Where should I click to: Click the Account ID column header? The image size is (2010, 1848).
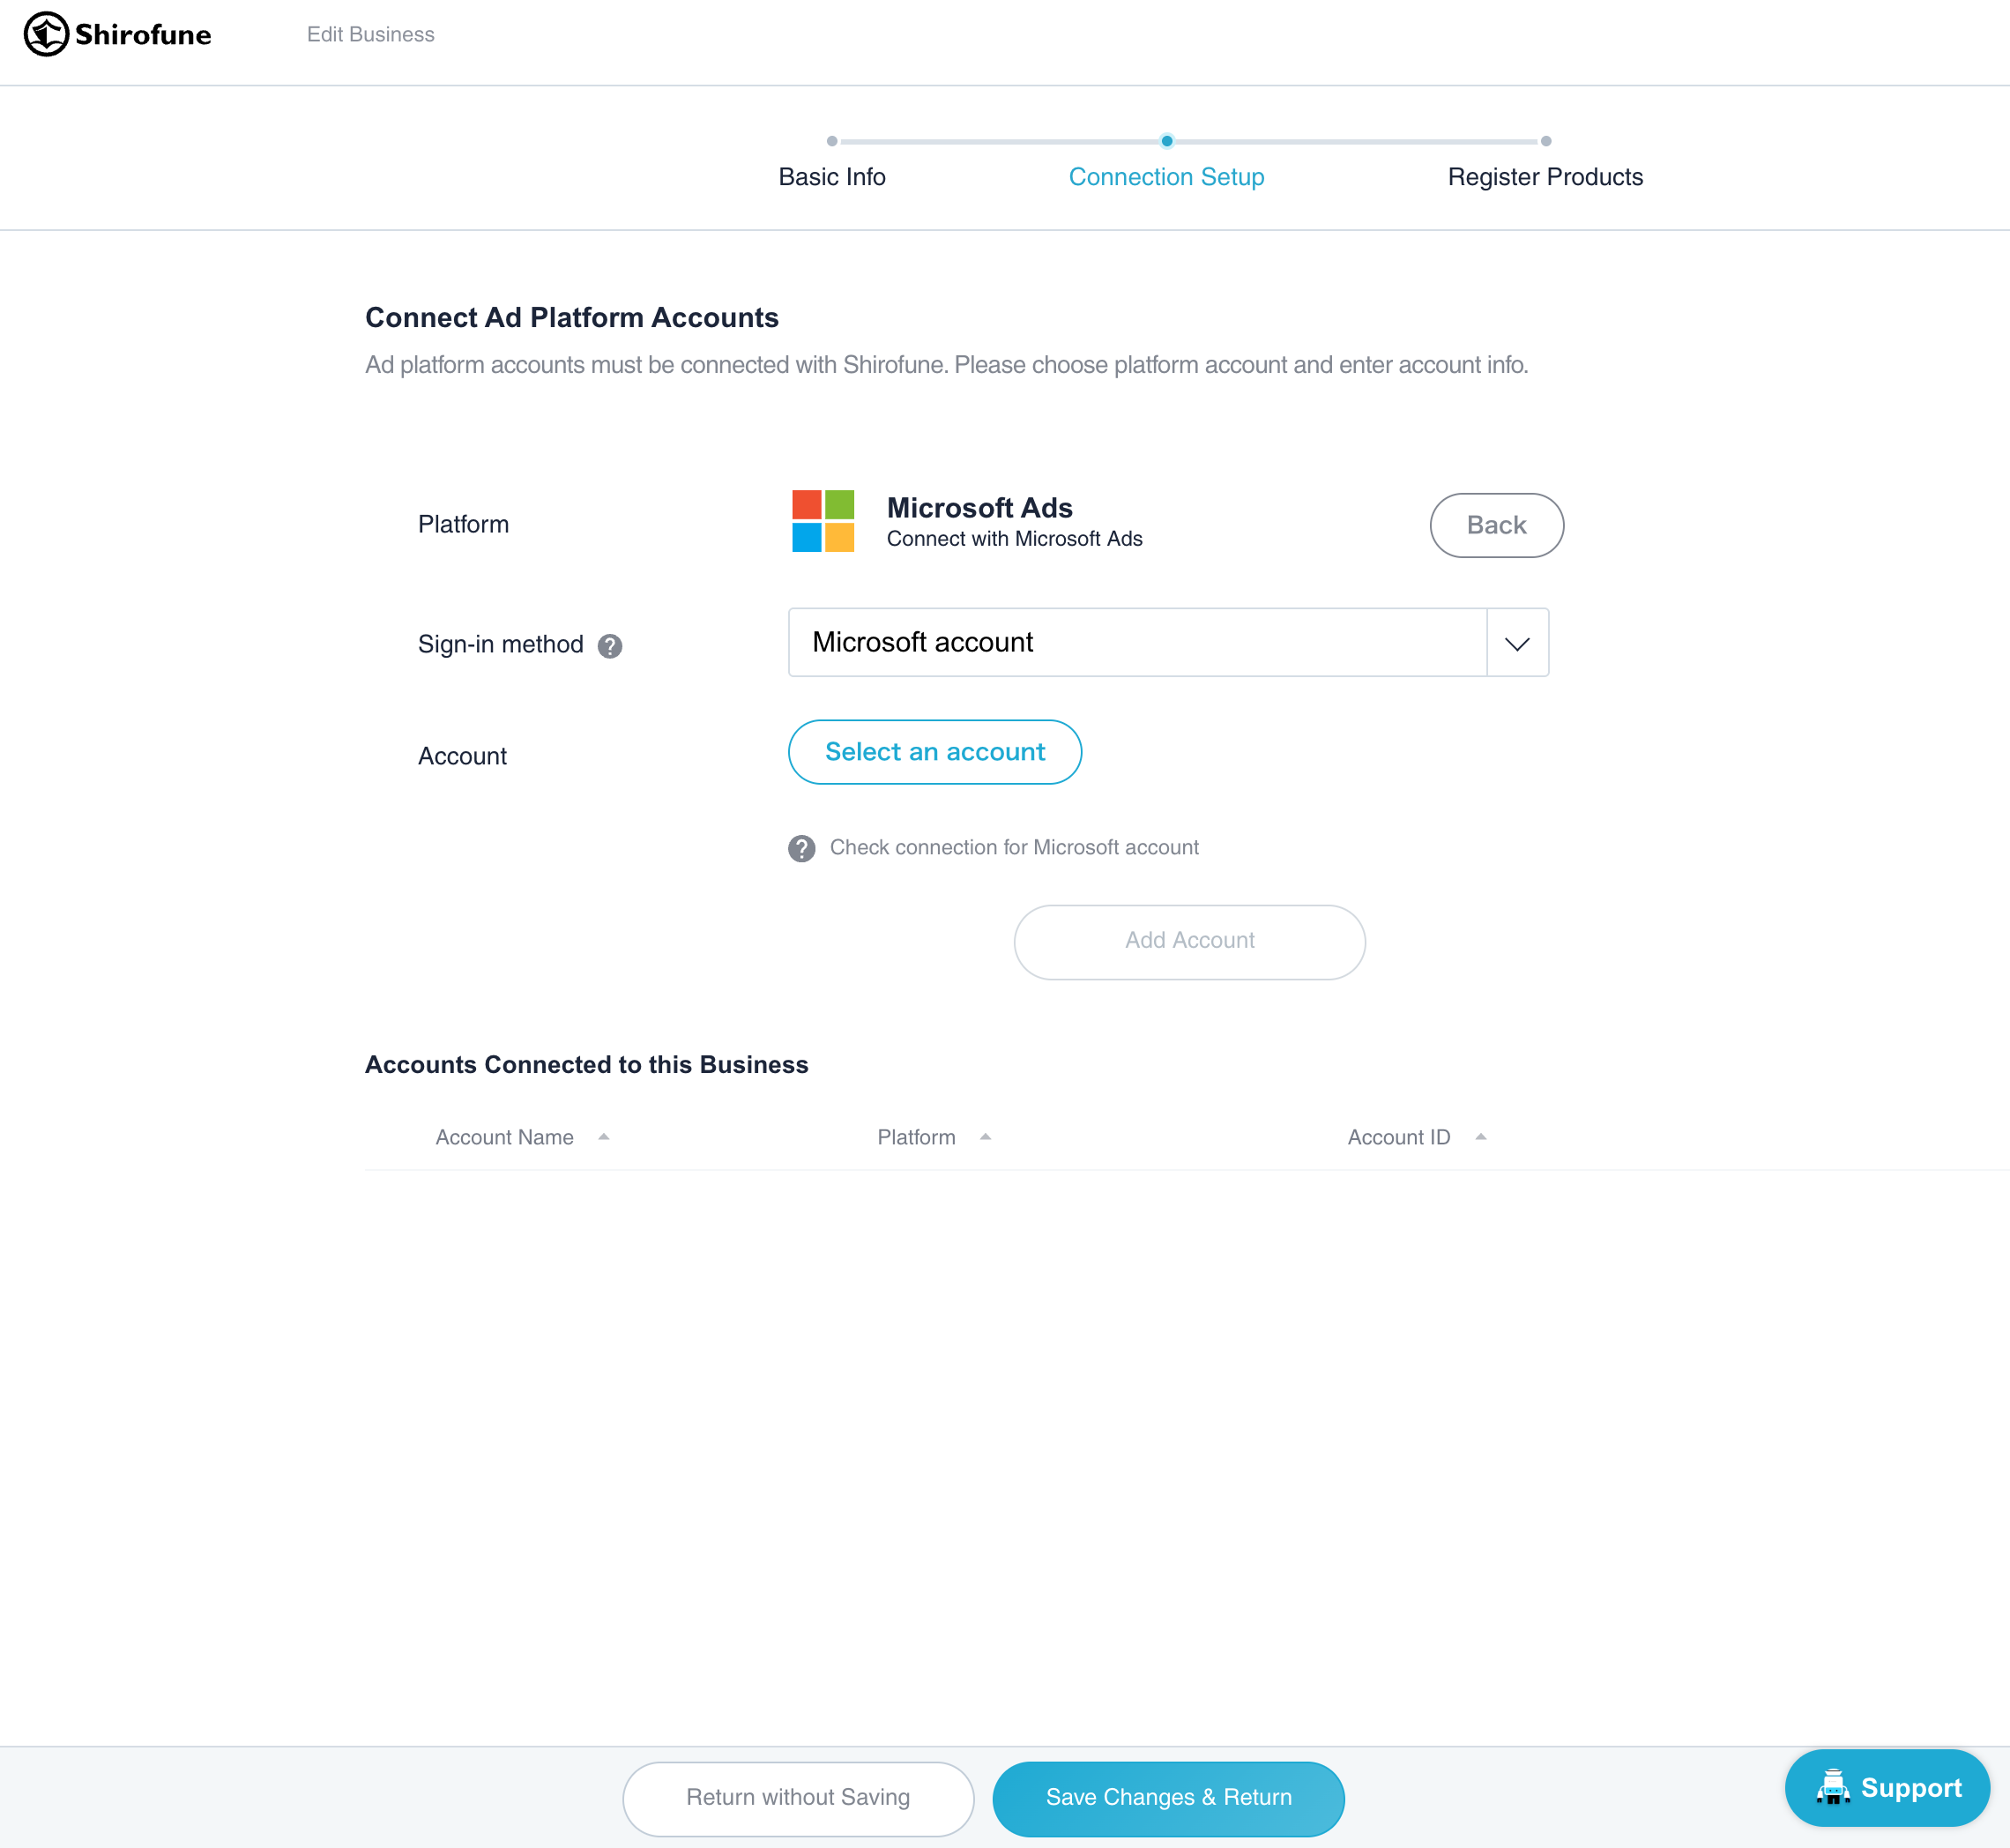[x=1398, y=1137]
